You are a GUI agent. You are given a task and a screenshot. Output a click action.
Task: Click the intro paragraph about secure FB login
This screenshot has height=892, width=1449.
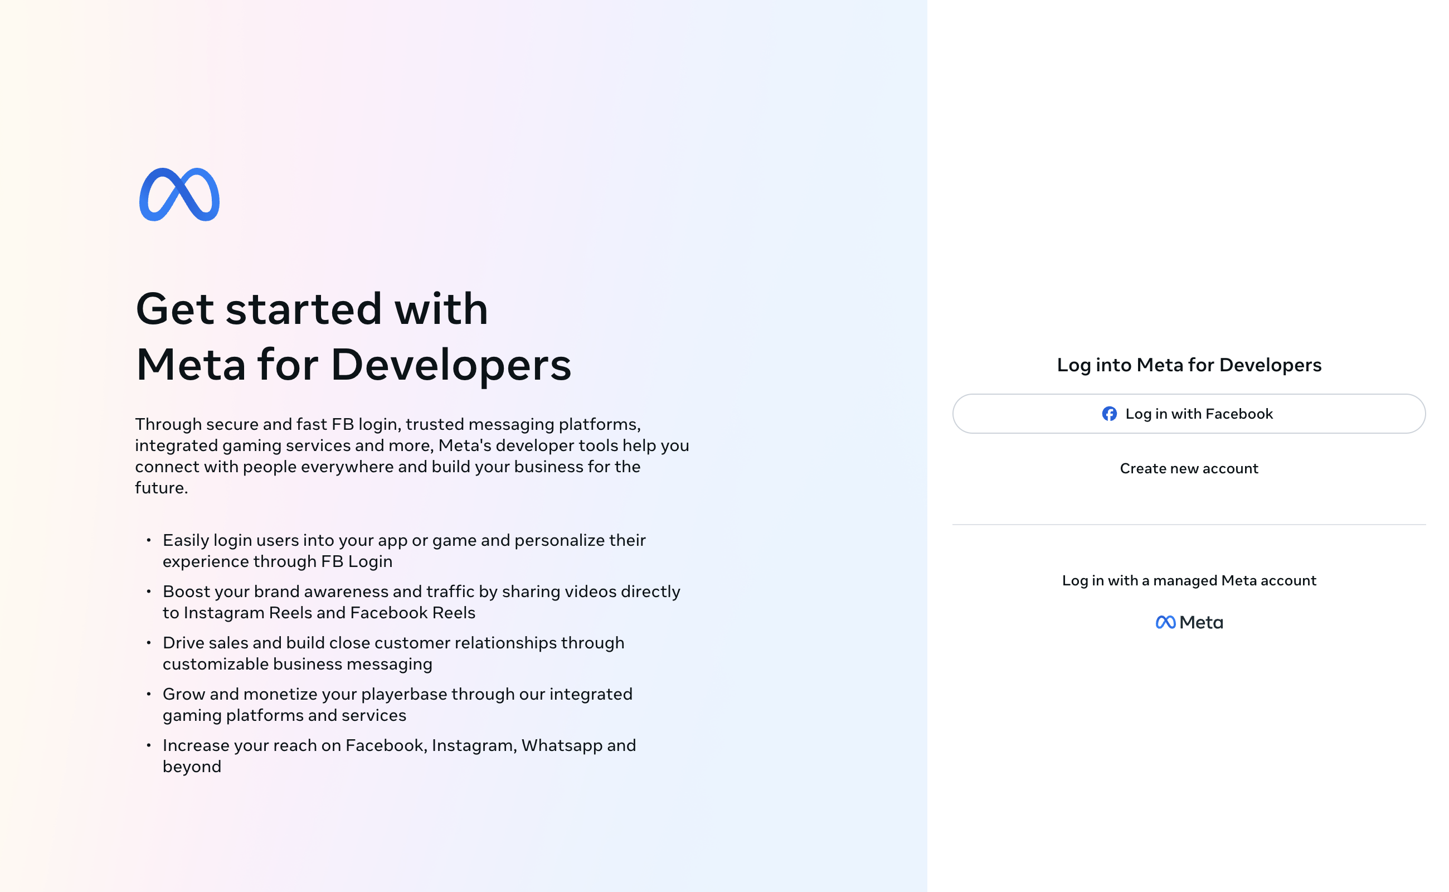(x=412, y=455)
